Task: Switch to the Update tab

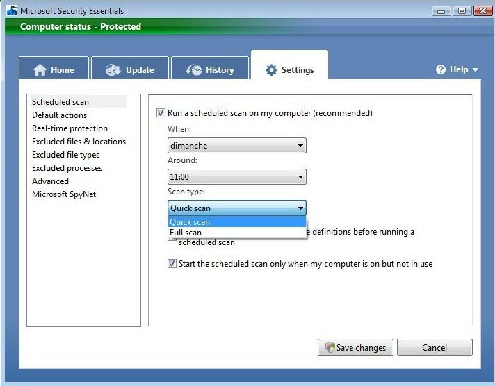Action: pyautogui.click(x=130, y=68)
